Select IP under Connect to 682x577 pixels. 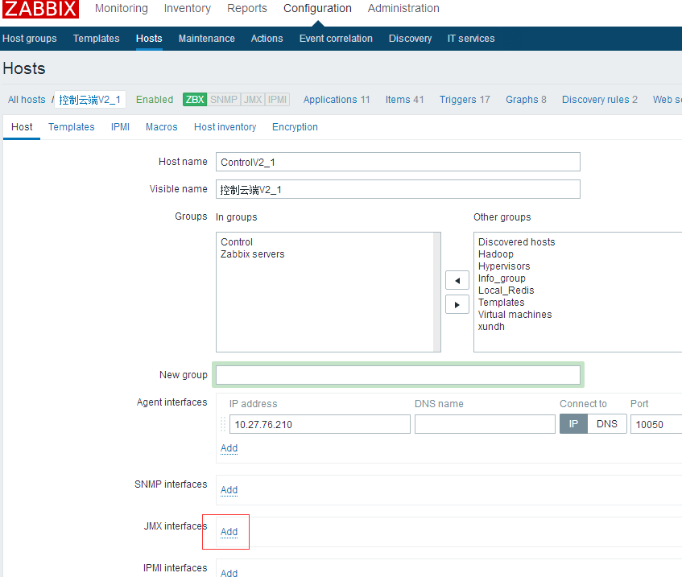pyautogui.click(x=573, y=424)
